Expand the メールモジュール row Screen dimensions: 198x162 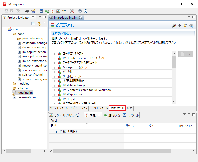54,77
